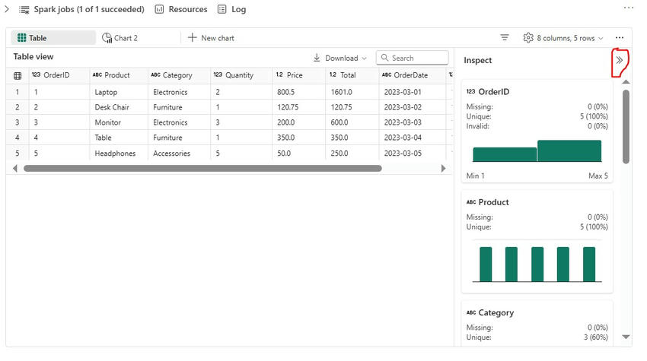Click the horizontal scrollbar of the table
The image size is (647, 361).
coord(202,168)
